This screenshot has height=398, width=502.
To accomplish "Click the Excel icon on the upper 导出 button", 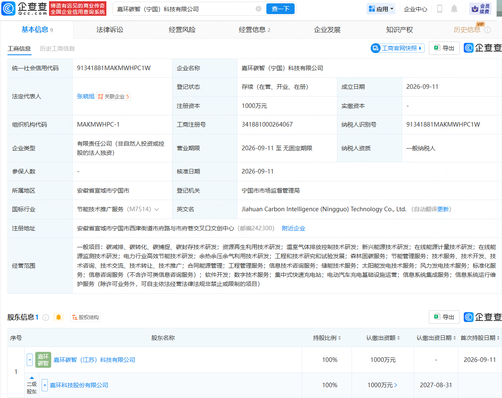I will [x=437, y=48].
